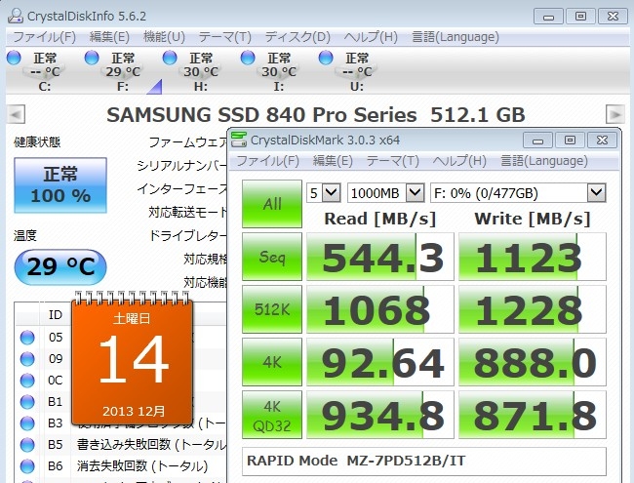Start the 512K benchmark test
The image size is (634, 483).
[x=272, y=309]
